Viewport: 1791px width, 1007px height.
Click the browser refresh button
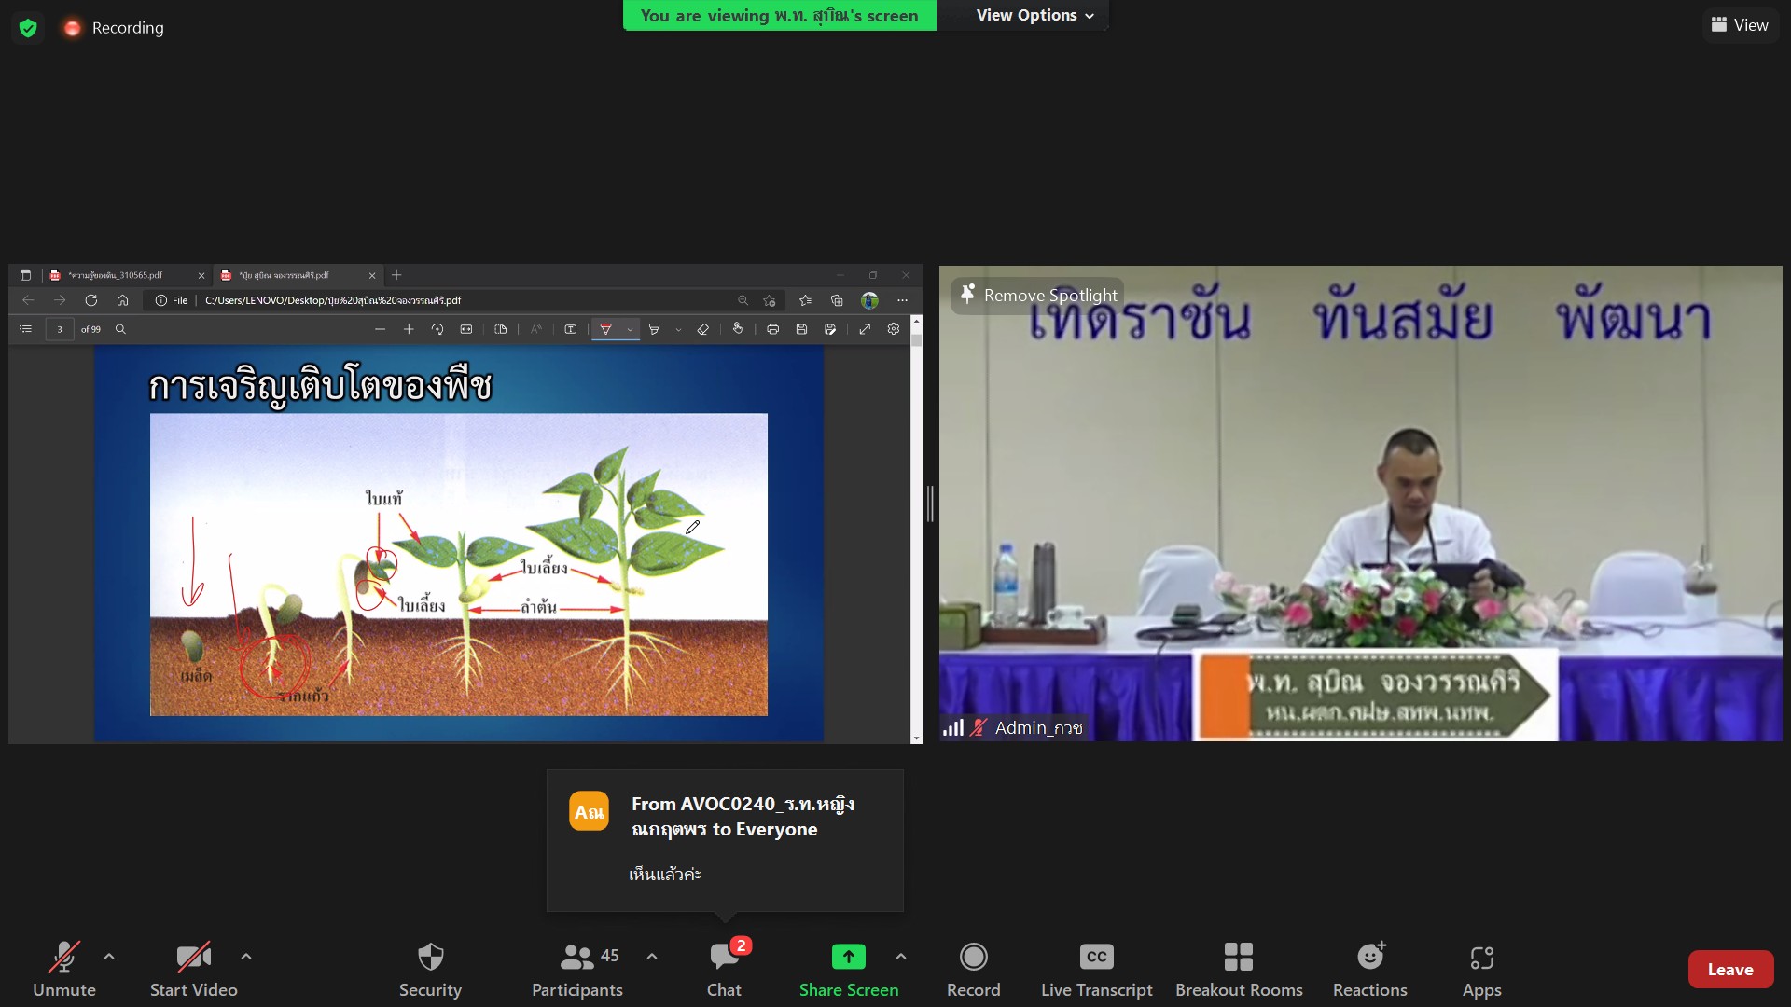point(91,300)
